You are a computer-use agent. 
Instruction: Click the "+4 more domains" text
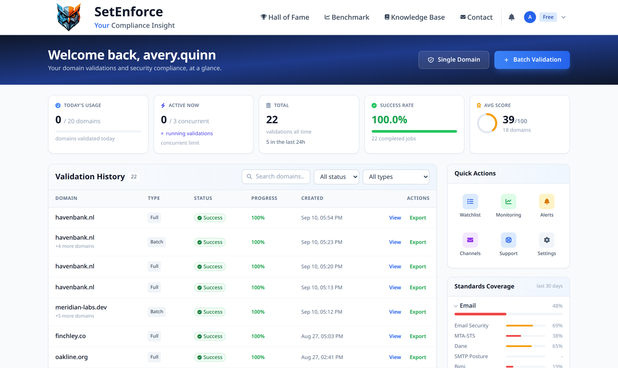point(75,246)
